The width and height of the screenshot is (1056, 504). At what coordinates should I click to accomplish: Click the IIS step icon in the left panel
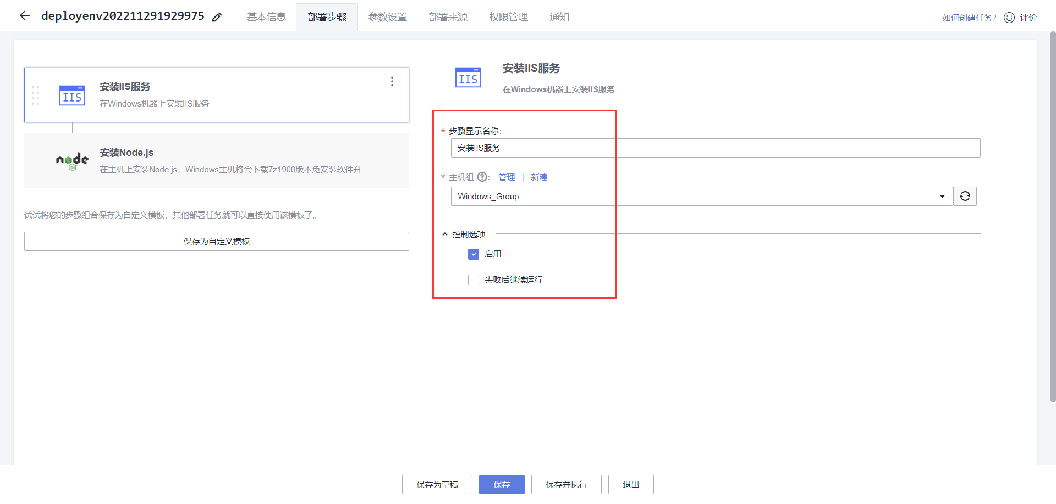pos(72,95)
